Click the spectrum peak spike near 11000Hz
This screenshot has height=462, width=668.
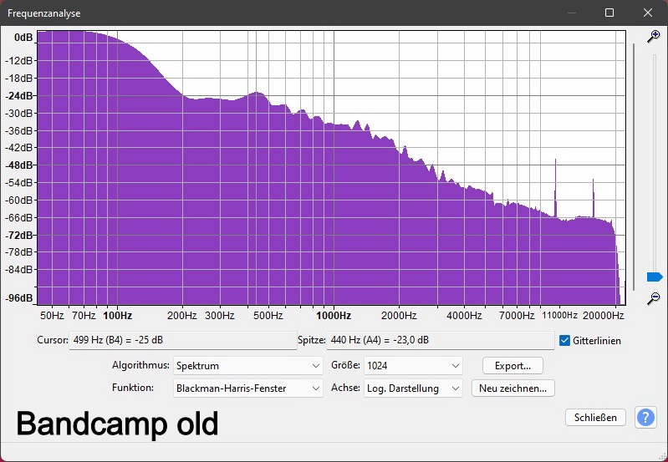pos(555,187)
